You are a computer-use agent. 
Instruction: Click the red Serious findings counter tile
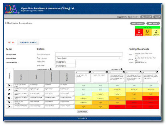click(139, 32)
